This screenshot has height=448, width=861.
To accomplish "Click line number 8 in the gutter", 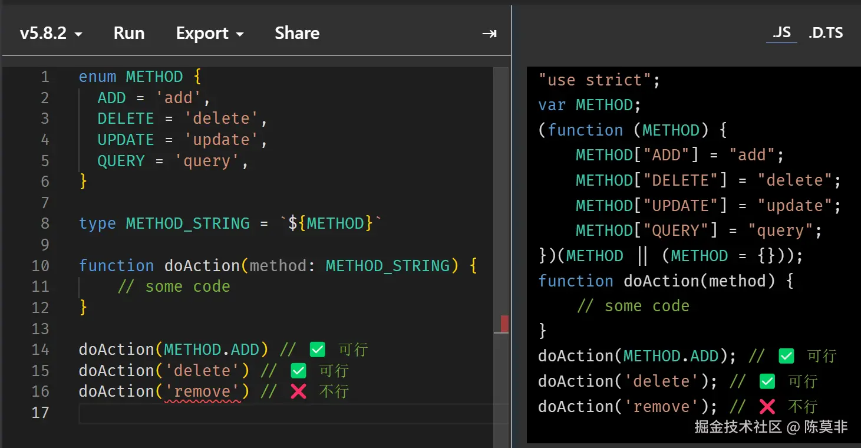I will point(45,223).
